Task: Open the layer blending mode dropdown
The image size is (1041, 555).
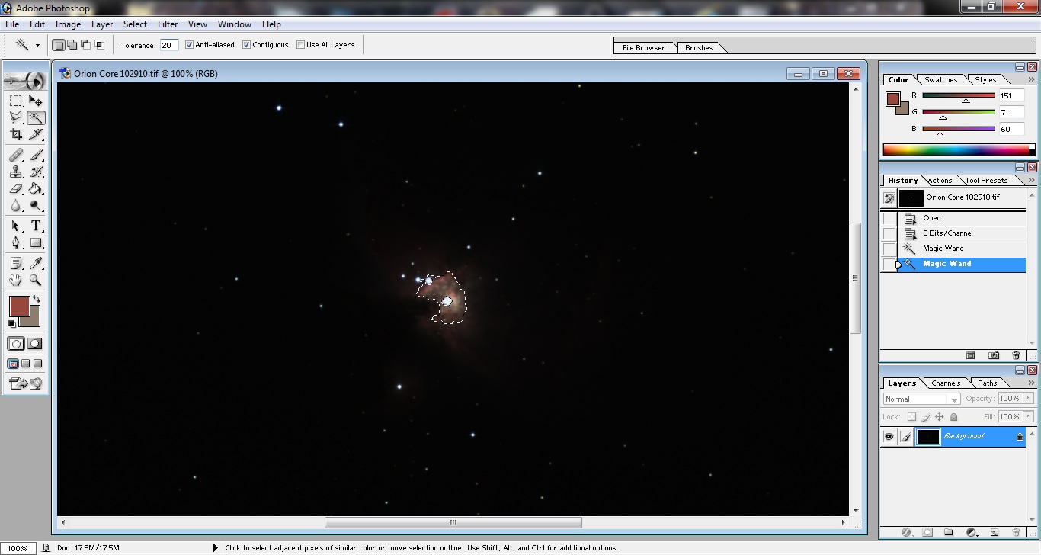Action: point(921,399)
